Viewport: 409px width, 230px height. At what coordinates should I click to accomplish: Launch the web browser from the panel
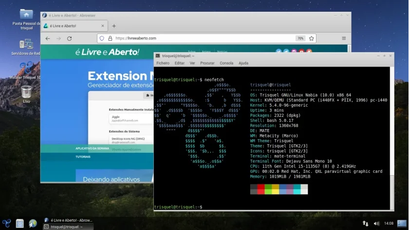(33, 223)
